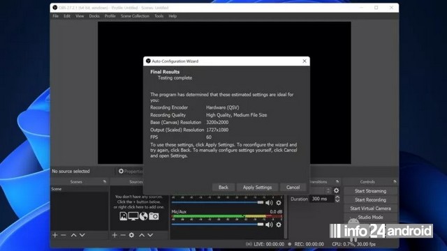This screenshot has width=447, height=251.
Task: Open Mic/Aux audio settings gear
Action: (x=279, y=225)
